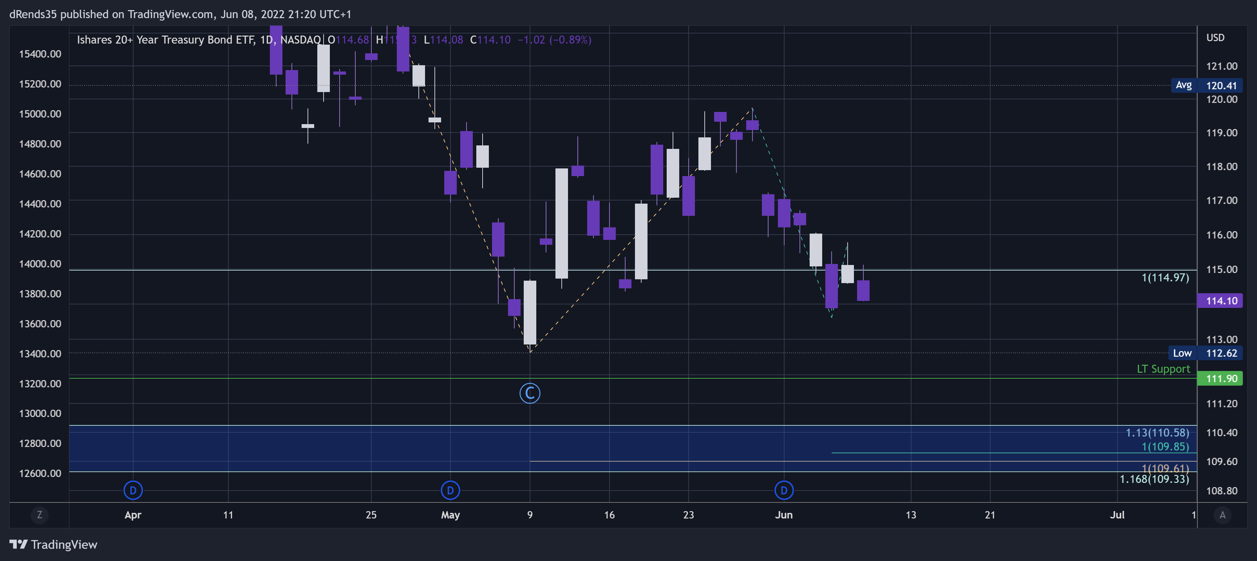Click the publisher text dRends35 published on TradingView.com
The height and width of the screenshot is (561, 1257).
111,14
